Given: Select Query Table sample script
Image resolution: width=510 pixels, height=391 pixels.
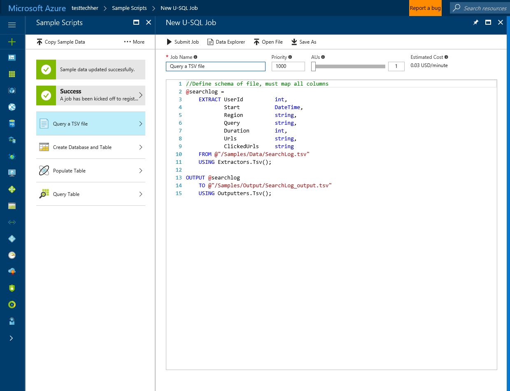Looking at the screenshot, I should [x=91, y=194].
